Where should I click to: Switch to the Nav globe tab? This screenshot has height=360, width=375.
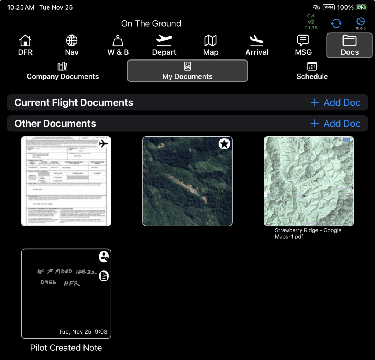coord(72,46)
